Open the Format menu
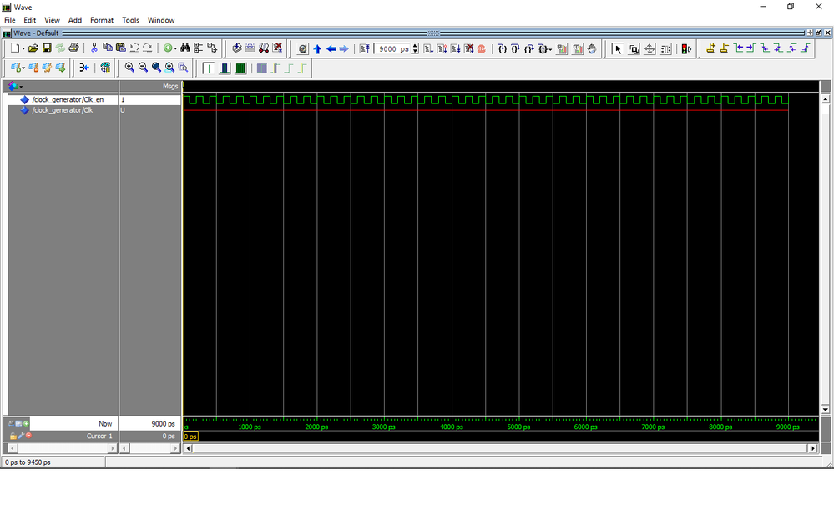 click(102, 20)
